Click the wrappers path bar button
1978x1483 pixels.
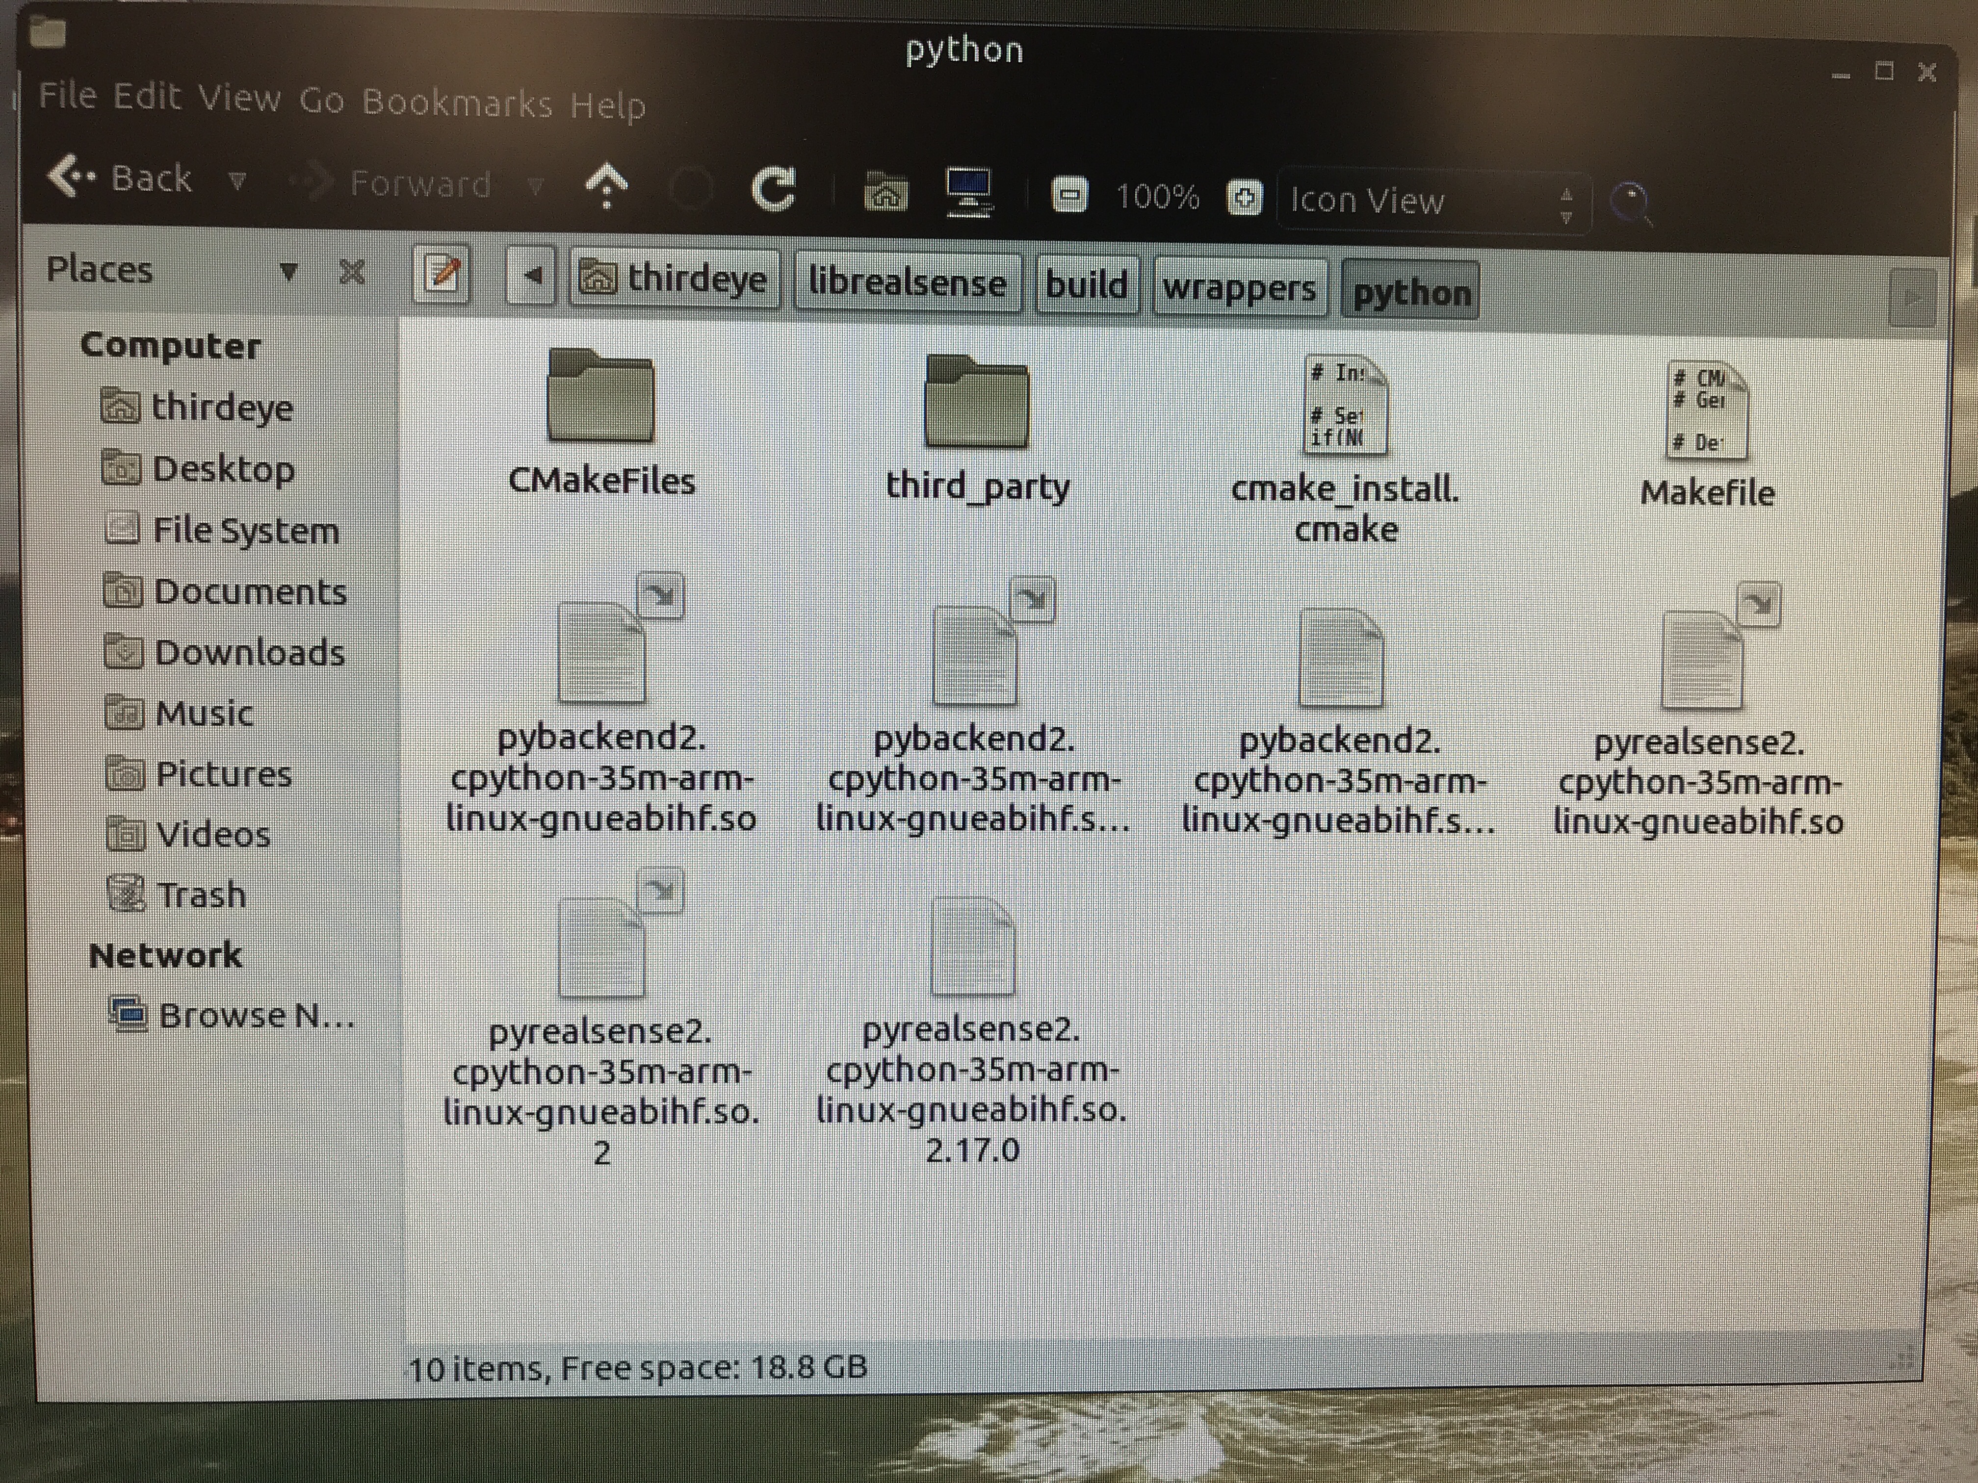tap(1239, 288)
